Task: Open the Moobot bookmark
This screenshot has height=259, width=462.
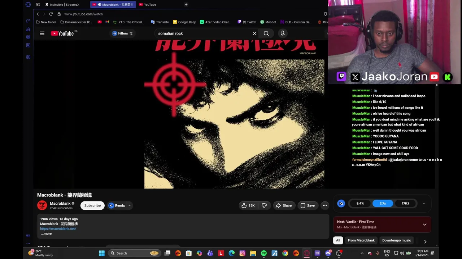Action: [x=268, y=22]
